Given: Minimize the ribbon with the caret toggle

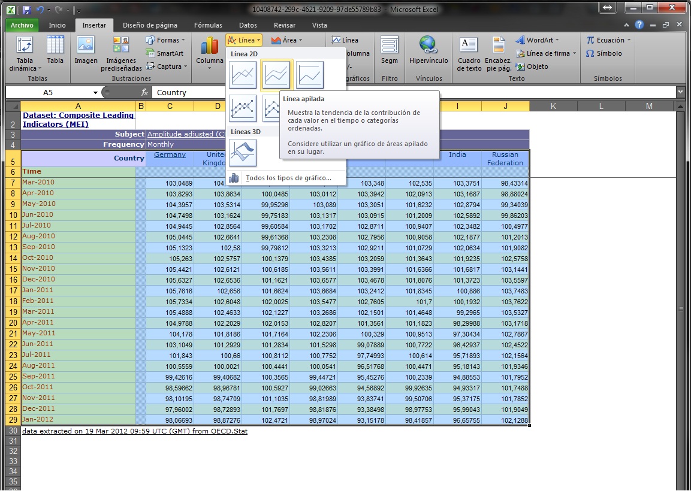Looking at the screenshot, I should pos(626,25).
